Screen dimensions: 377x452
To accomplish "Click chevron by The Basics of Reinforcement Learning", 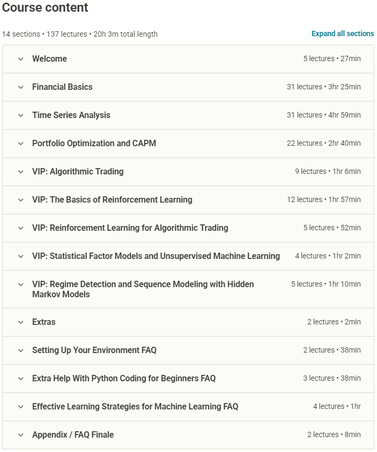I will click(21, 200).
